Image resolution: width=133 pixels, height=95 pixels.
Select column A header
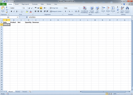pyautogui.click(x=6, y=20)
